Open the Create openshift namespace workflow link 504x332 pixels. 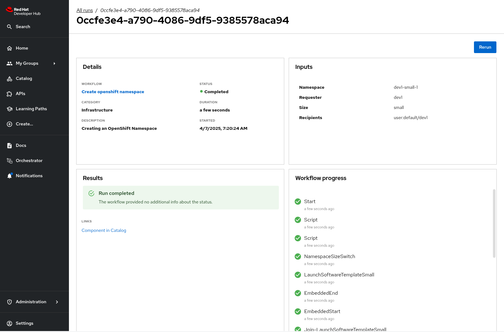pos(113,92)
